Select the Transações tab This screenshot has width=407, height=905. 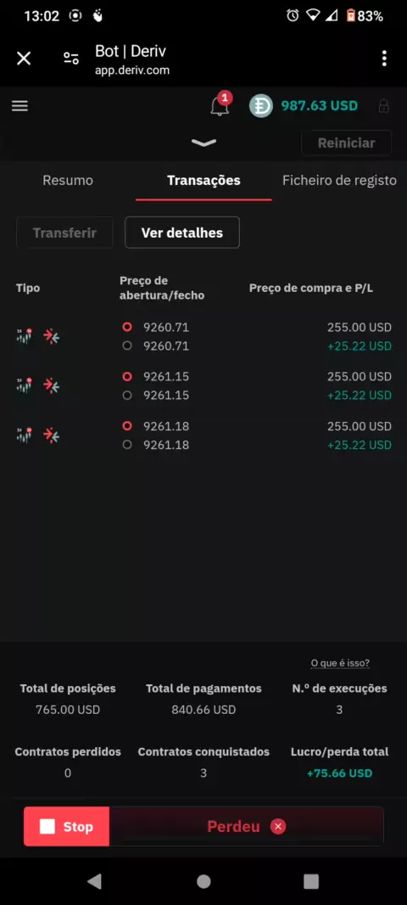[203, 181]
